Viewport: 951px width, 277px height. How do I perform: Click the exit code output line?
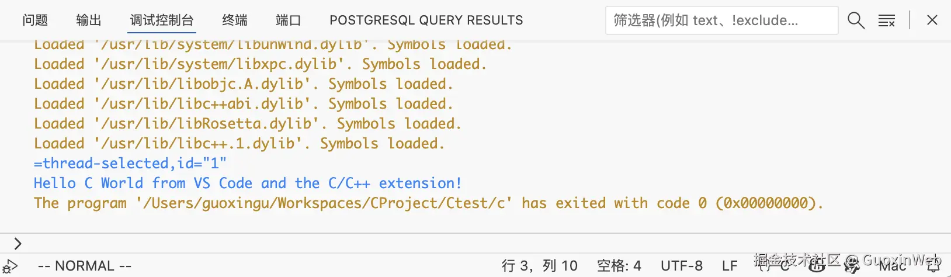tap(428, 203)
